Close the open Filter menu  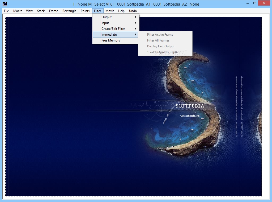click(x=97, y=11)
